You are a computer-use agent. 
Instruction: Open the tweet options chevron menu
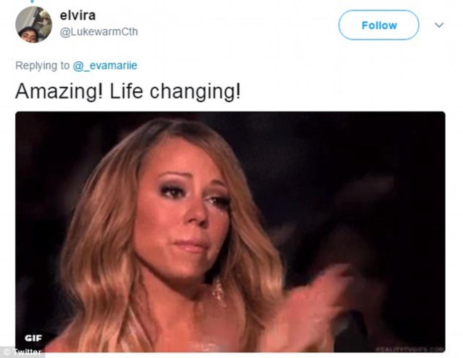[x=439, y=25]
